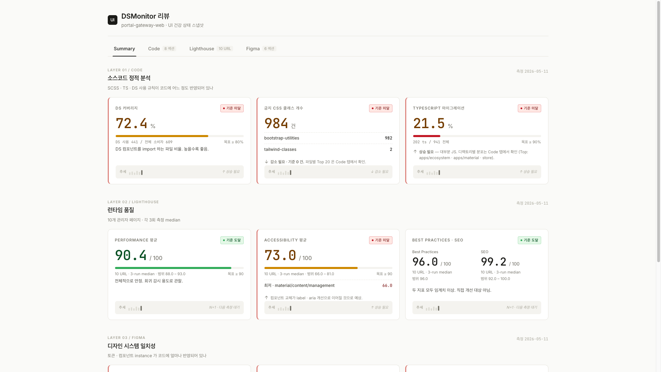Click the 소스코드 정적 분석 section heading
Screen dimensions: 661x372
[x=129, y=78]
